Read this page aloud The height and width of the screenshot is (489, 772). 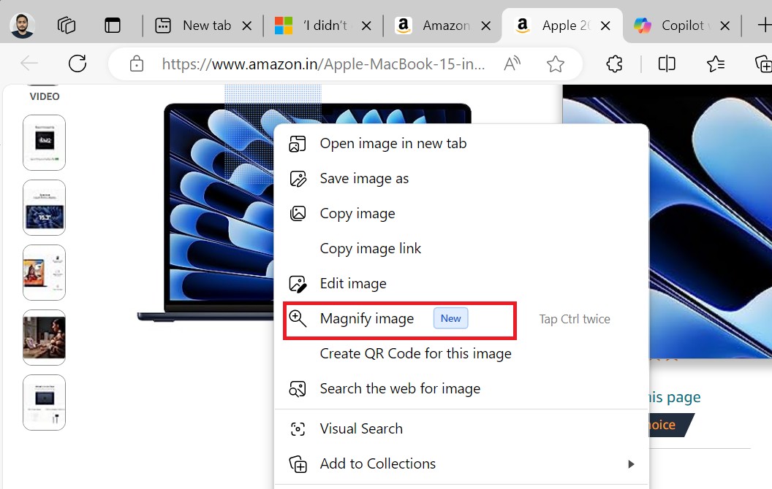pyautogui.click(x=512, y=63)
